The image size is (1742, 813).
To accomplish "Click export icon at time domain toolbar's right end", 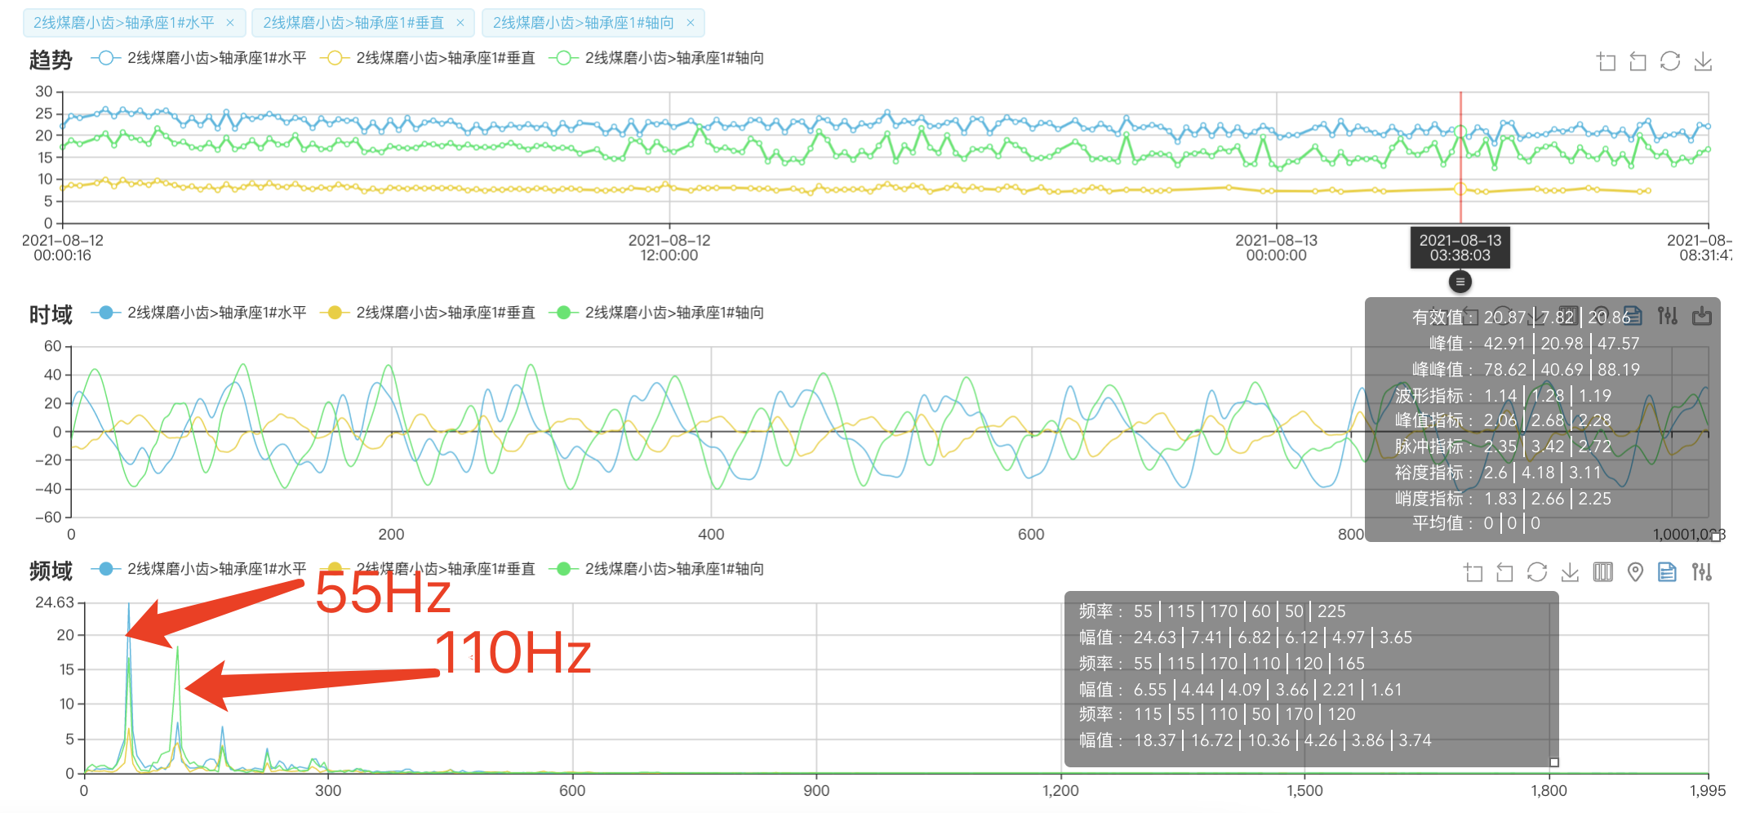I will pyautogui.click(x=1702, y=316).
